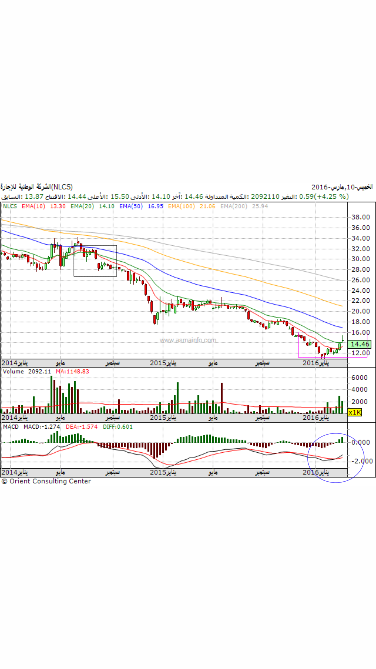Click the 18.00 price axis label
Screen dimensions: 376x669
361,322
